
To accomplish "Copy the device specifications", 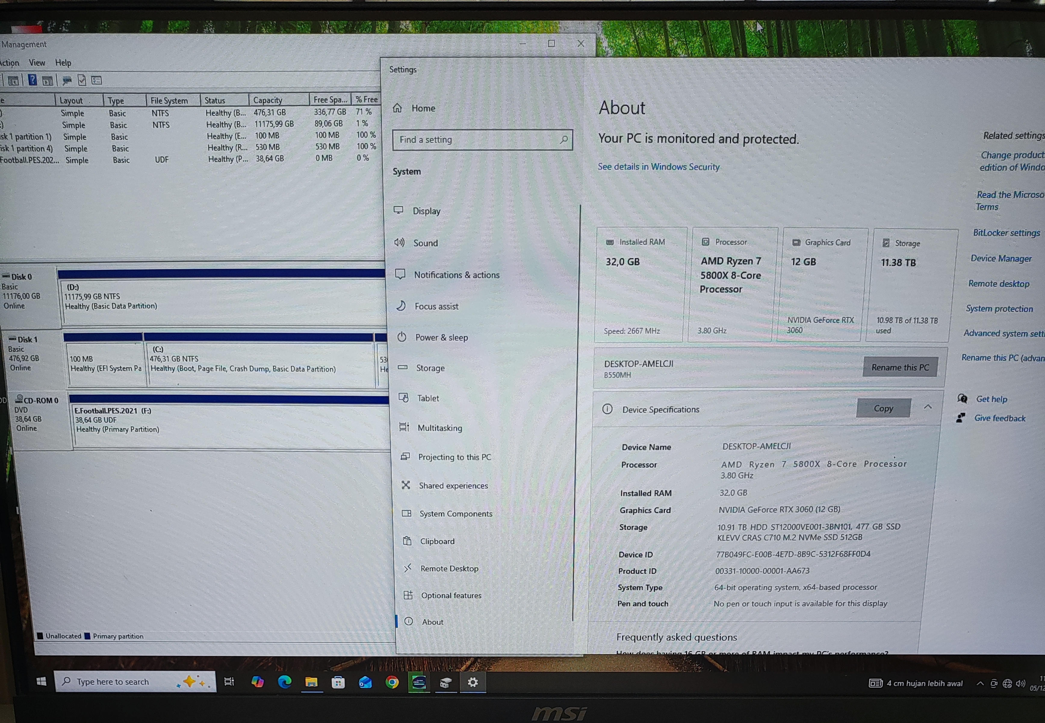I will pyautogui.click(x=884, y=408).
